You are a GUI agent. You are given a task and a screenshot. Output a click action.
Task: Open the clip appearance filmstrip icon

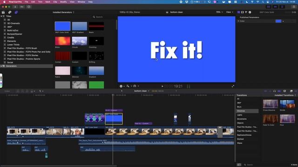(284, 91)
